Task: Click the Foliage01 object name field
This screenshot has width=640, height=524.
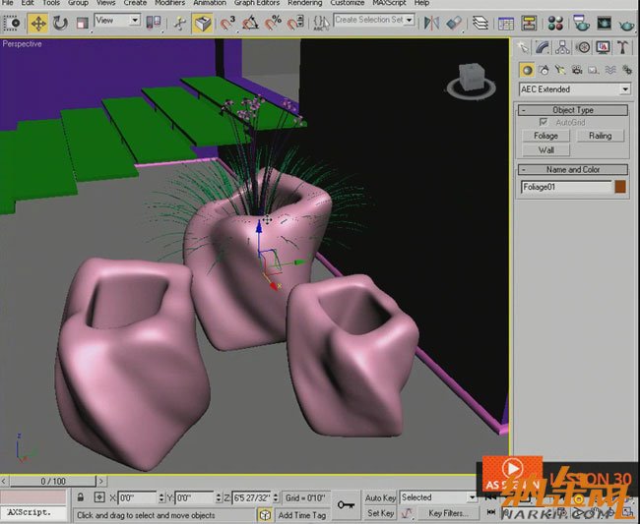Action: point(566,187)
